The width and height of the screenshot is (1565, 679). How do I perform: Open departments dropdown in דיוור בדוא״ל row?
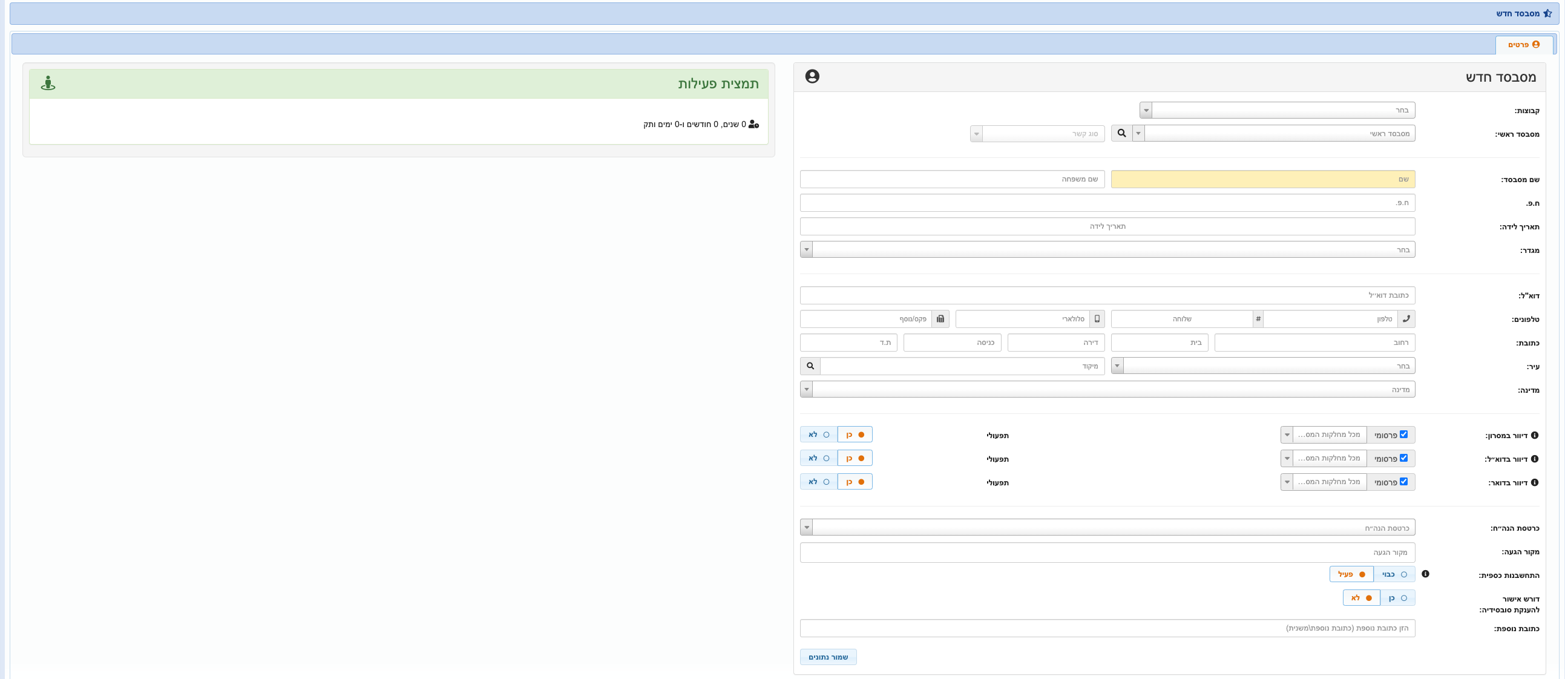tap(1324, 458)
